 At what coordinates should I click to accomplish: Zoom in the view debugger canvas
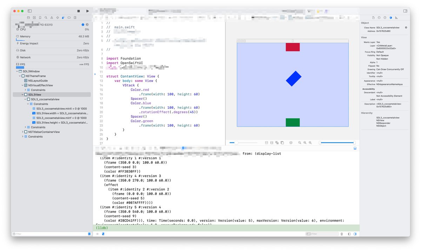pyautogui.click(x=310, y=143)
